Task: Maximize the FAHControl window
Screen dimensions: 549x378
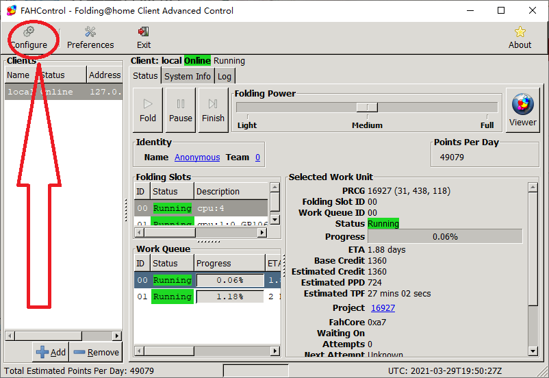Action: tap(501, 10)
